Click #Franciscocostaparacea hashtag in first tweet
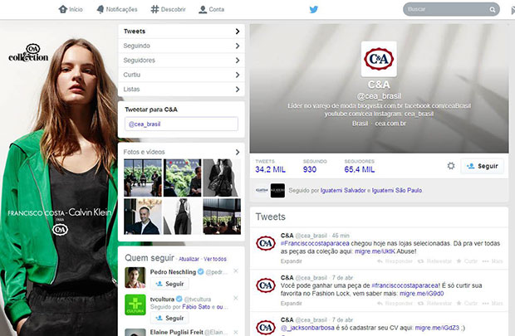The image size is (515, 336). [315, 243]
